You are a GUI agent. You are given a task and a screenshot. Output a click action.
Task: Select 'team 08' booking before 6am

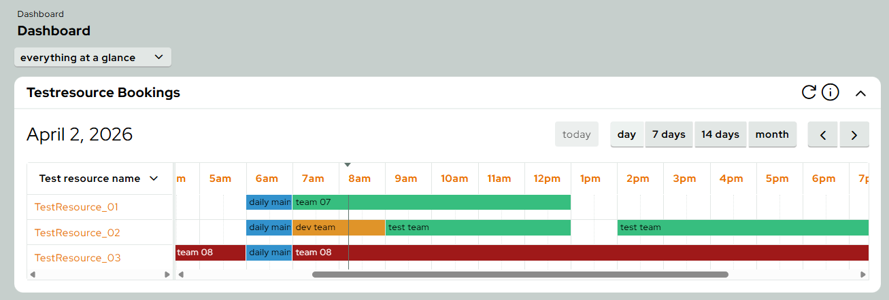pos(210,252)
